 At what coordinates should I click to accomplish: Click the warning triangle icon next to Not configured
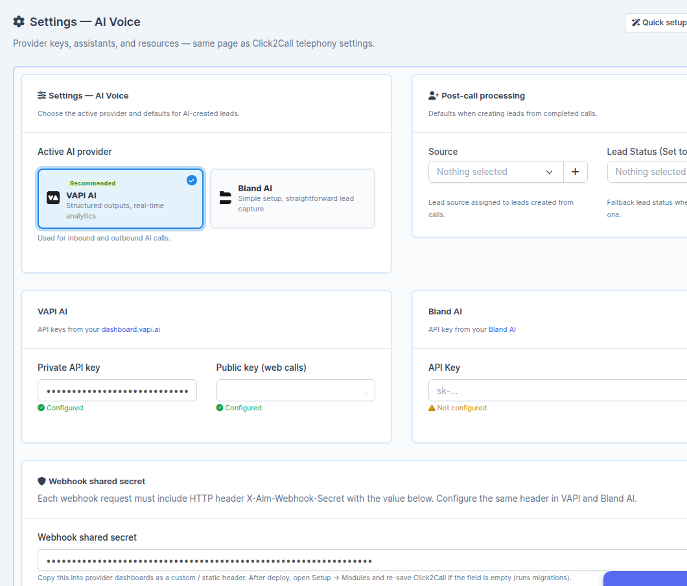432,408
